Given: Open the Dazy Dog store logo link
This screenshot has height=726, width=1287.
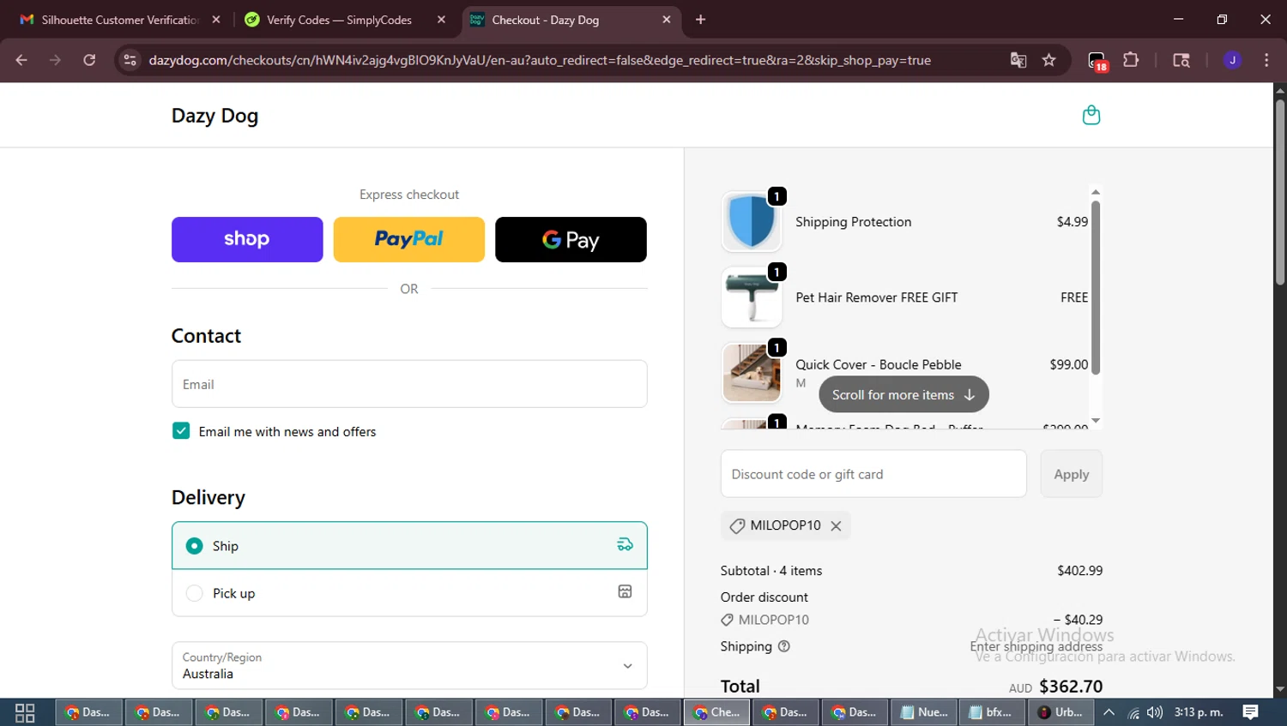Looking at the screenshot, I should click(x=214, y=116).
